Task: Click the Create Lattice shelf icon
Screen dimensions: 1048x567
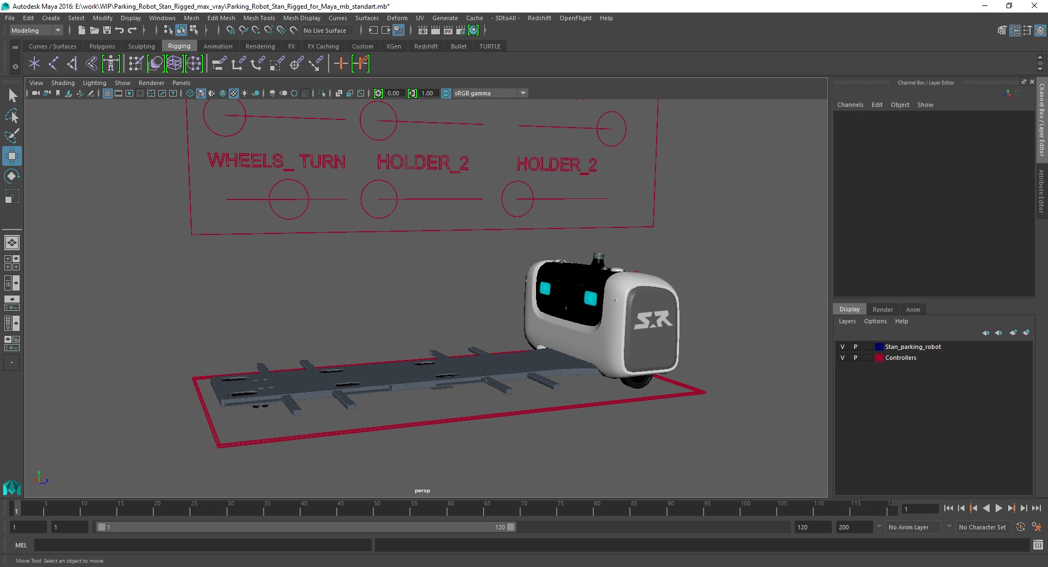Action: [x=175, y=64]
